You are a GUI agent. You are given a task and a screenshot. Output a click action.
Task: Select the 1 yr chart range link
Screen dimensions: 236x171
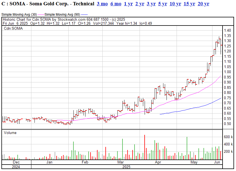[x=128, y=4]
